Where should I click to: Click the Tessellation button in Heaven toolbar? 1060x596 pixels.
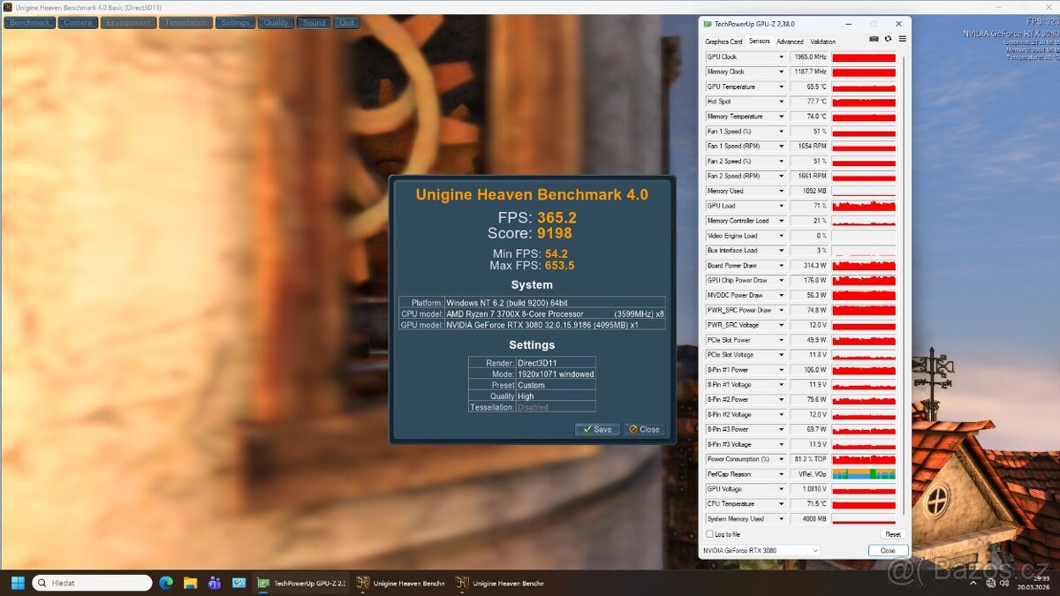pyautogui.click(x=185, y=22)
